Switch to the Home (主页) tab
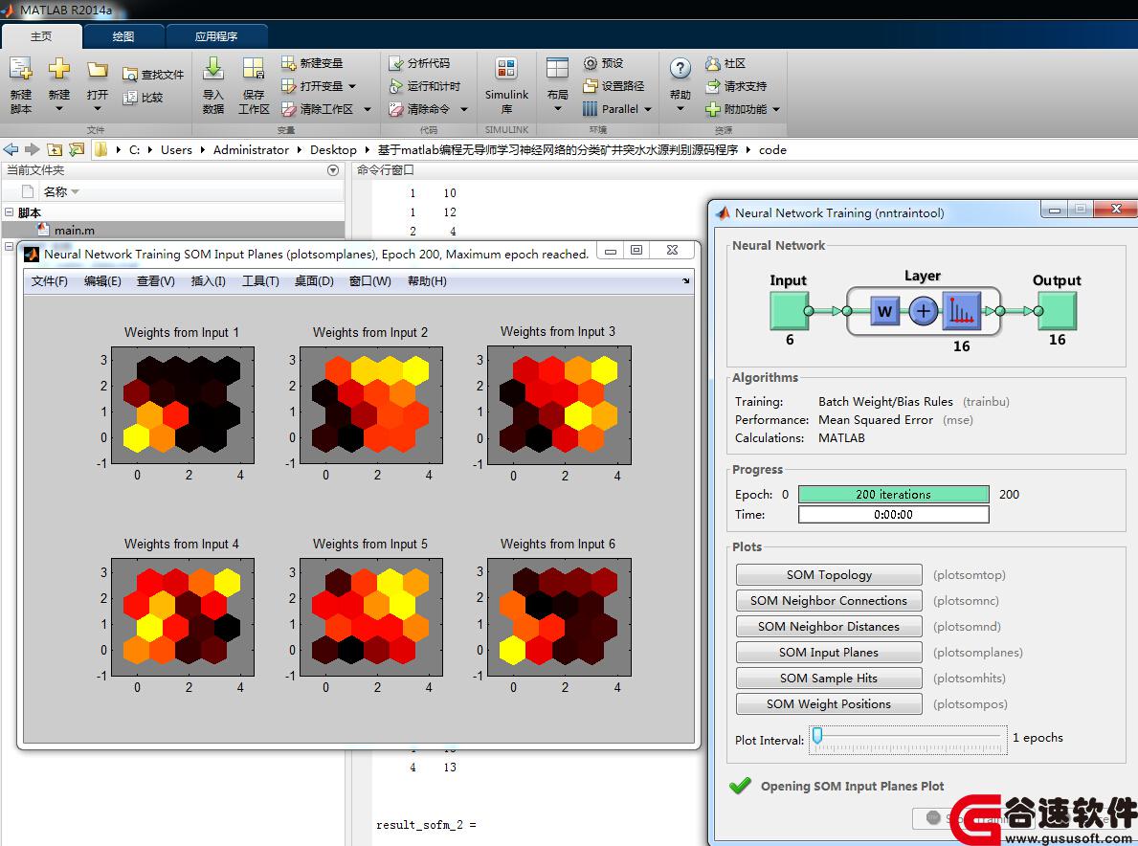Screen dimensions: 1138x846 click(x=41, y=36)
